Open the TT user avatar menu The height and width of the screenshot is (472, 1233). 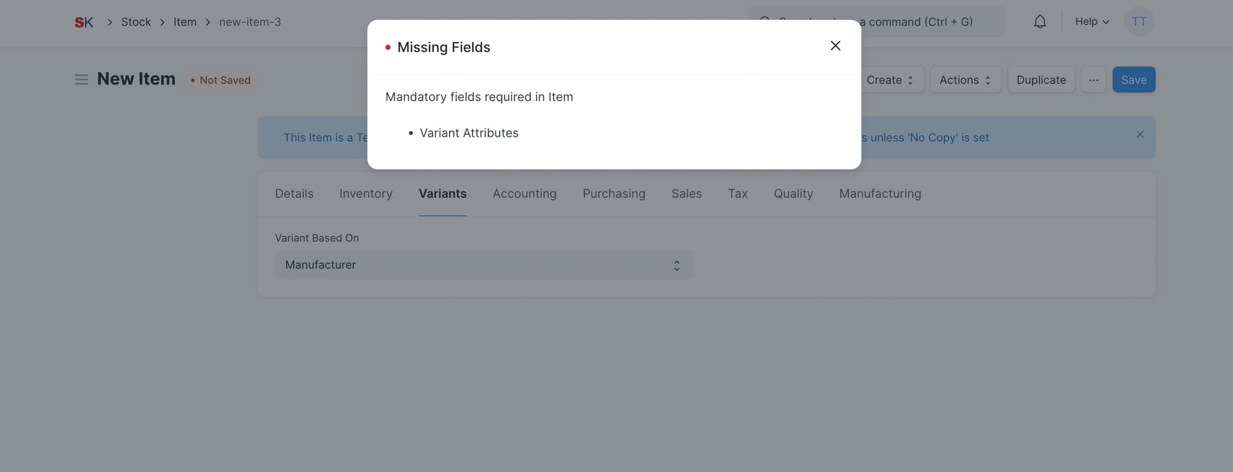(1139, 22)
